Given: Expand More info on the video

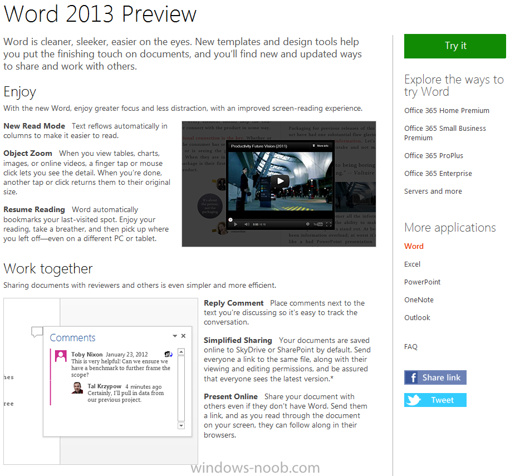Looking at the screenshot, I should (320, 146).
